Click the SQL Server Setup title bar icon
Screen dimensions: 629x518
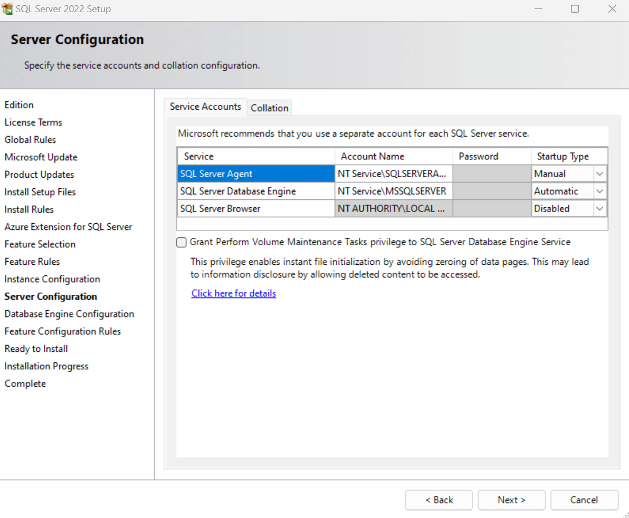[x=7, y=8]
